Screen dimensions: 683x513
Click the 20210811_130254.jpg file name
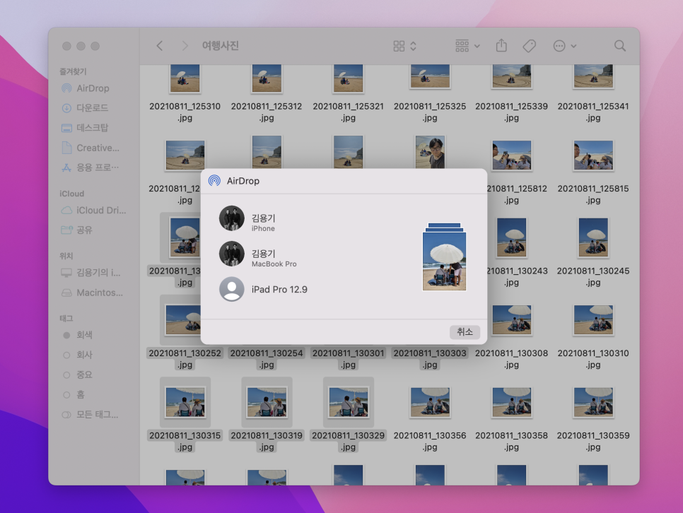click(x=267, y=359)
